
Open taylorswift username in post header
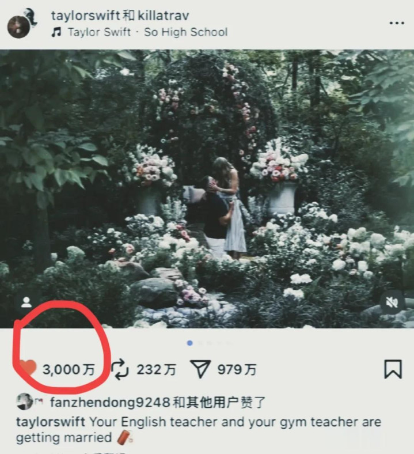coord(86,16)
